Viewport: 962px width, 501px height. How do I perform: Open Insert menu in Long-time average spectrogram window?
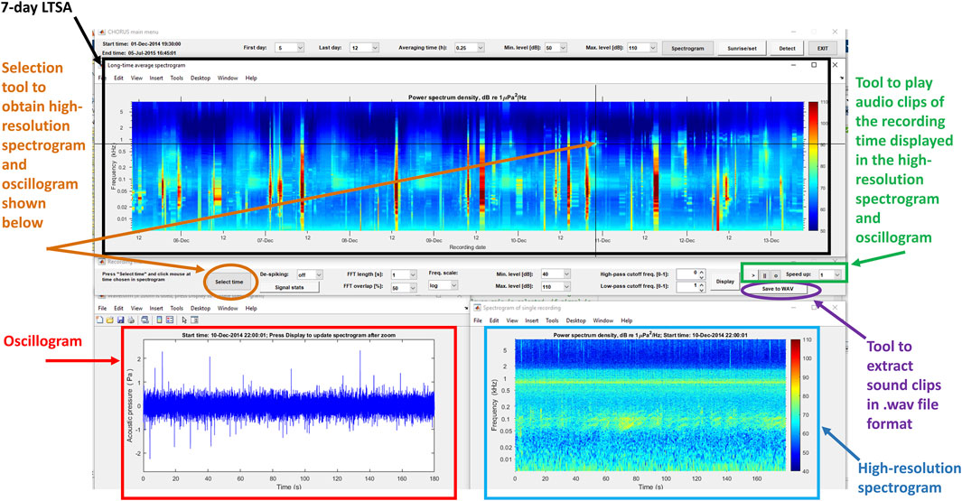pyautogui.click(x=156, y=78)
